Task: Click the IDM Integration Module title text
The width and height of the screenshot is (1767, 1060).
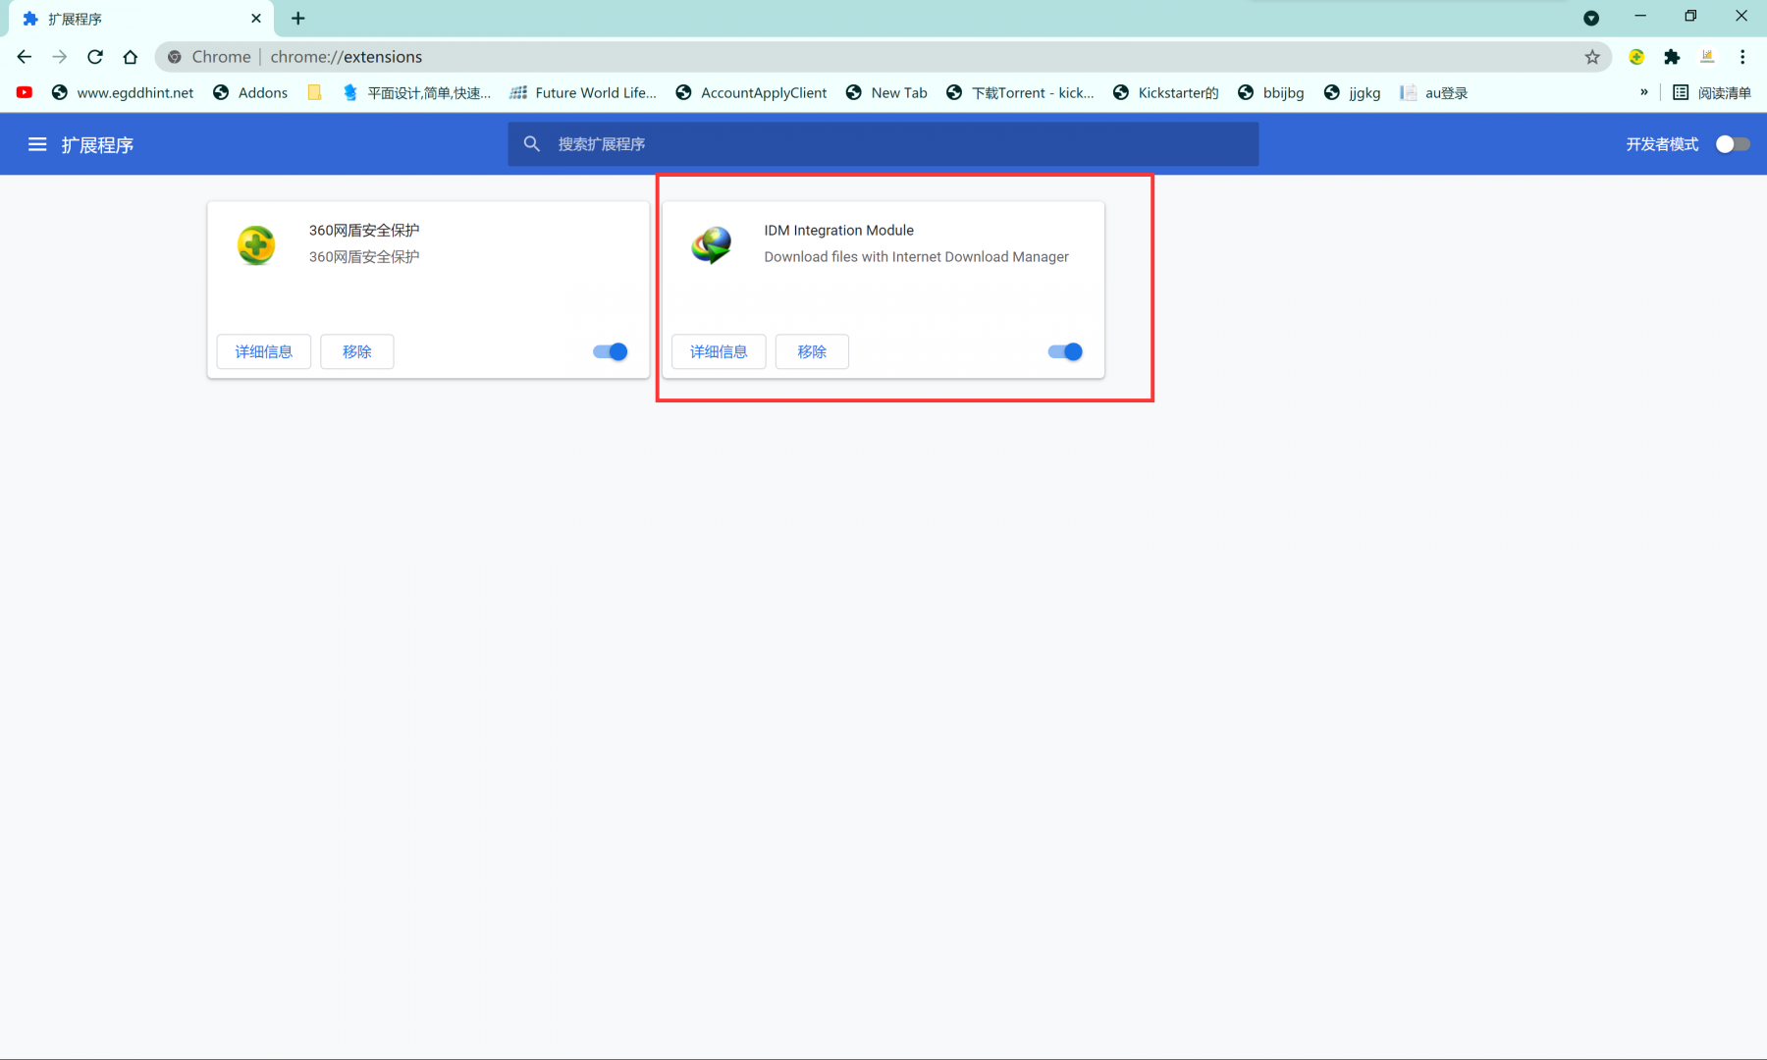Action: coord(839,230)
